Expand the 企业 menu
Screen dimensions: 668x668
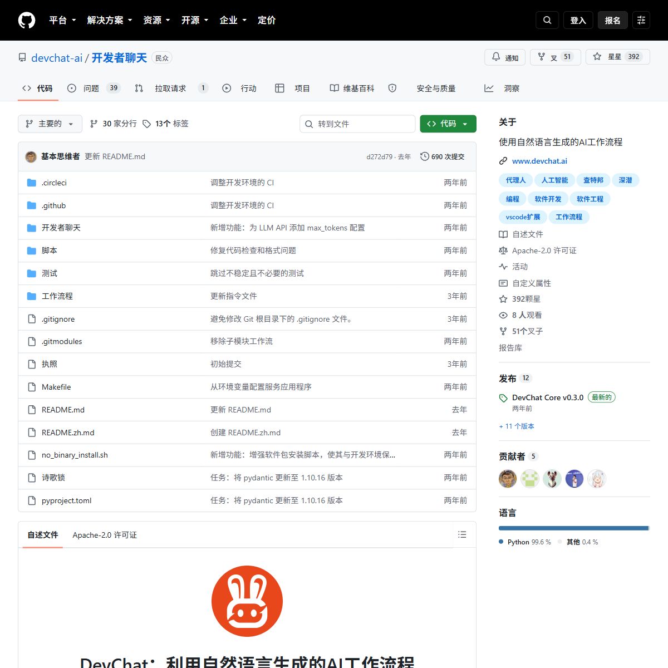pos(233,20)
